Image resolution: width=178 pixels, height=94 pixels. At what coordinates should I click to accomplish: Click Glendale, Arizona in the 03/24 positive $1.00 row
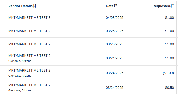pos(20,61)
